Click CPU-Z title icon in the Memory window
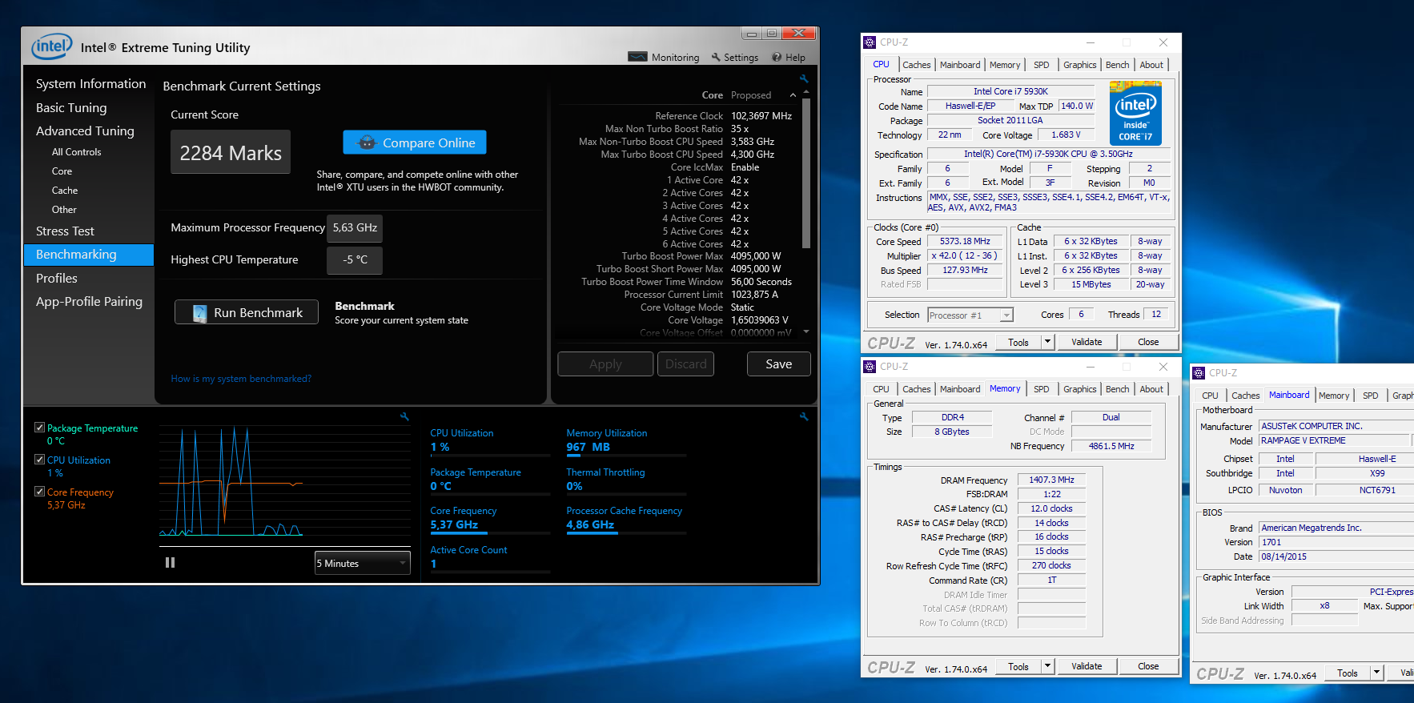The height and width of the screenshot is (703, 1414). coord(870,367)
